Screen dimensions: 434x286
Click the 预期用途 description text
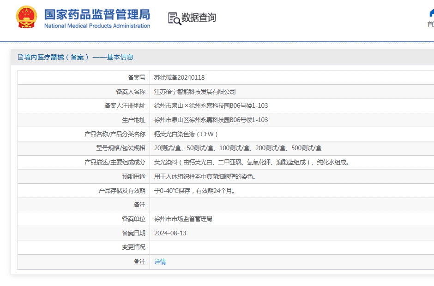[205, 177]
